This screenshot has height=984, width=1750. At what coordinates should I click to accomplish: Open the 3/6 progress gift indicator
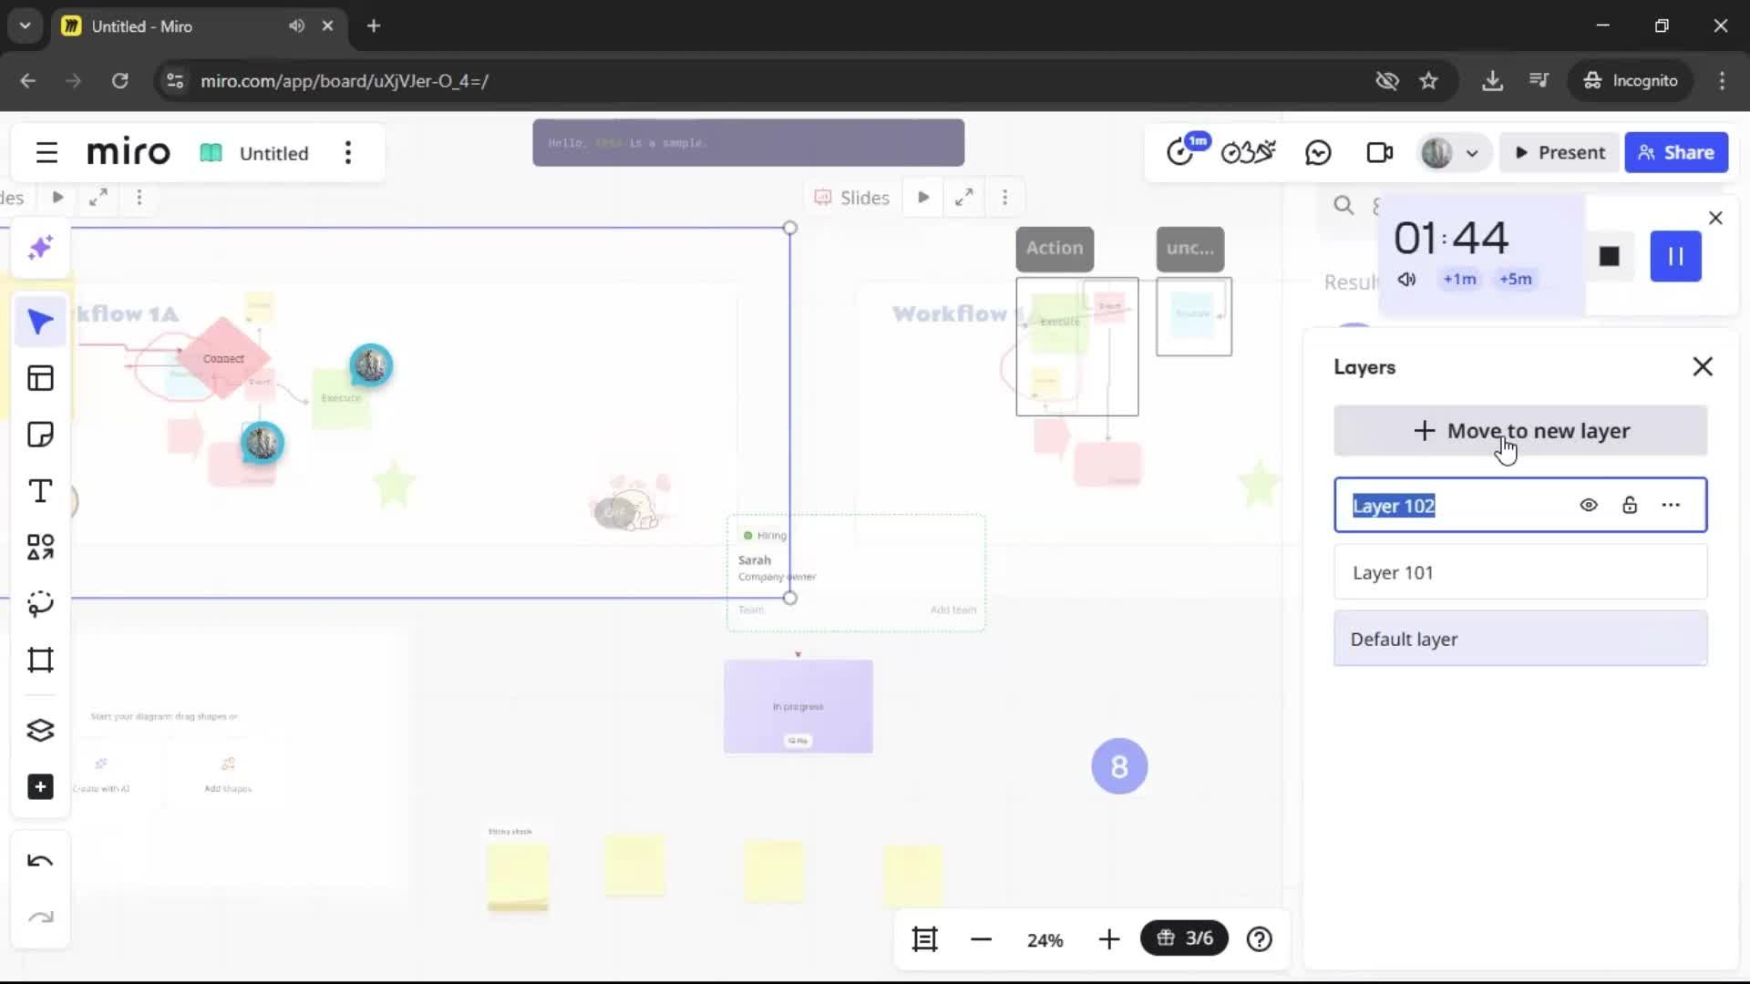click(1184, 938)
